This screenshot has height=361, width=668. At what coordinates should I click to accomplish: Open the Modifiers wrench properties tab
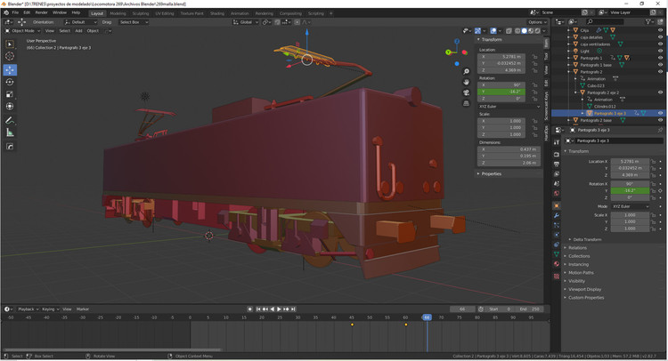[x=556, y=215]
